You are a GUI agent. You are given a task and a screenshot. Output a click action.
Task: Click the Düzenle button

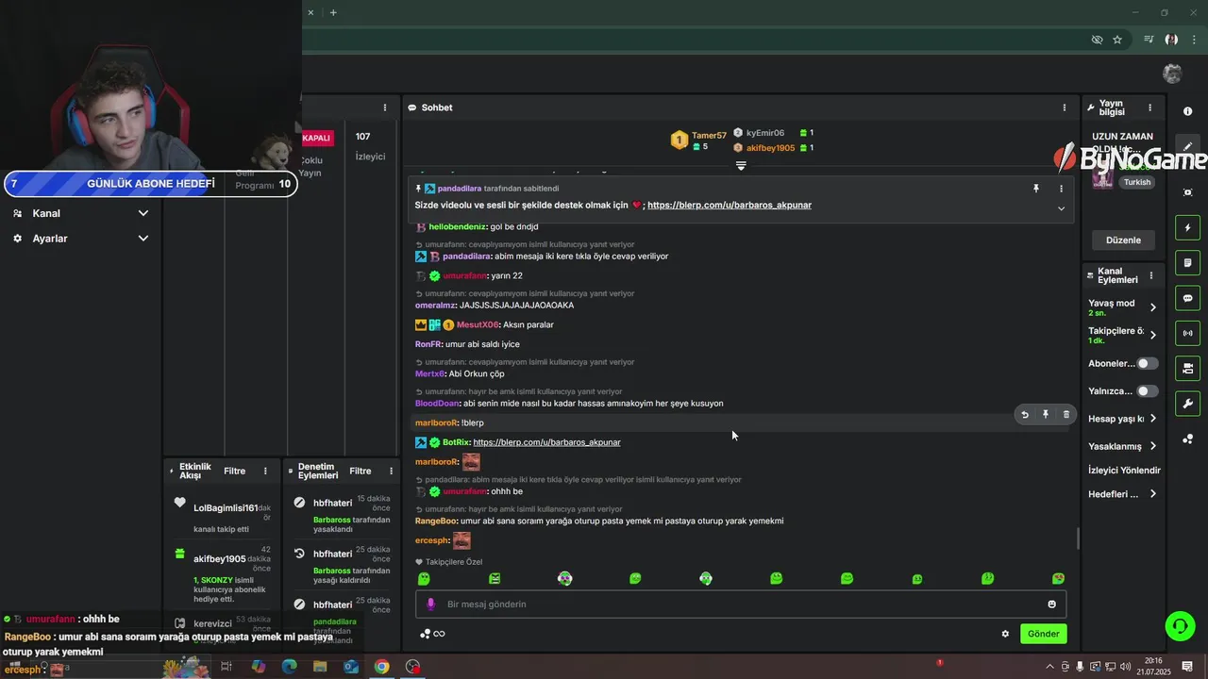(1123, 240)
